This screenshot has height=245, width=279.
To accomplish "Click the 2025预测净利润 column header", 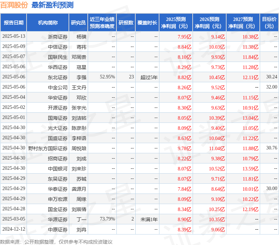I will 176,23.
